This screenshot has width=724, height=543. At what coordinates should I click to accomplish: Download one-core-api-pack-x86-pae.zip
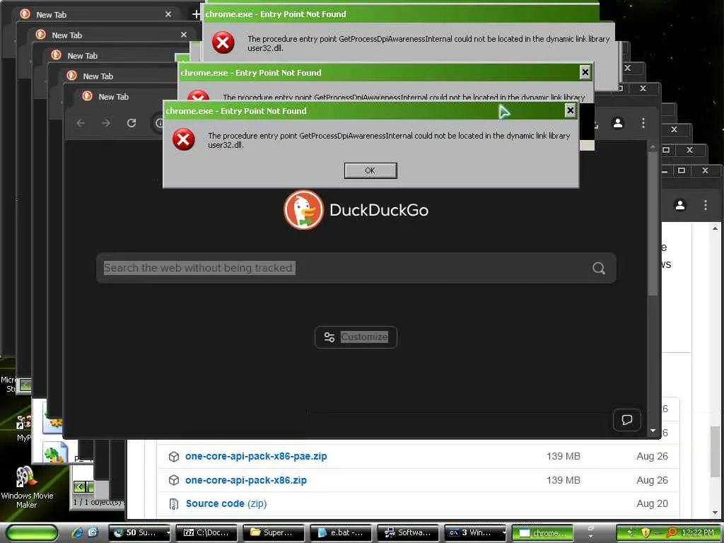pos(256,456)
